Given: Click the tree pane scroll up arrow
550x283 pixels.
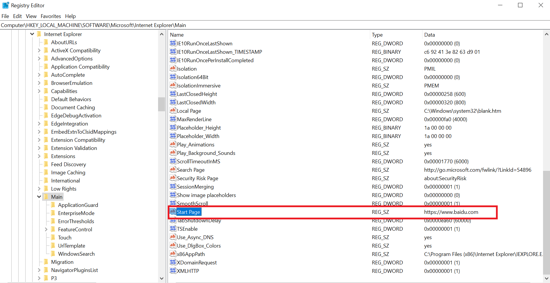Looking at the screenshot, I should tap(162, 34).
